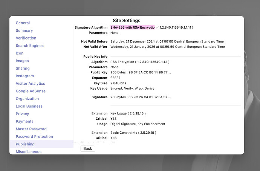Screen dimensions: 260x171
Task: Click the Back button
Action: [x=88, y=148]
